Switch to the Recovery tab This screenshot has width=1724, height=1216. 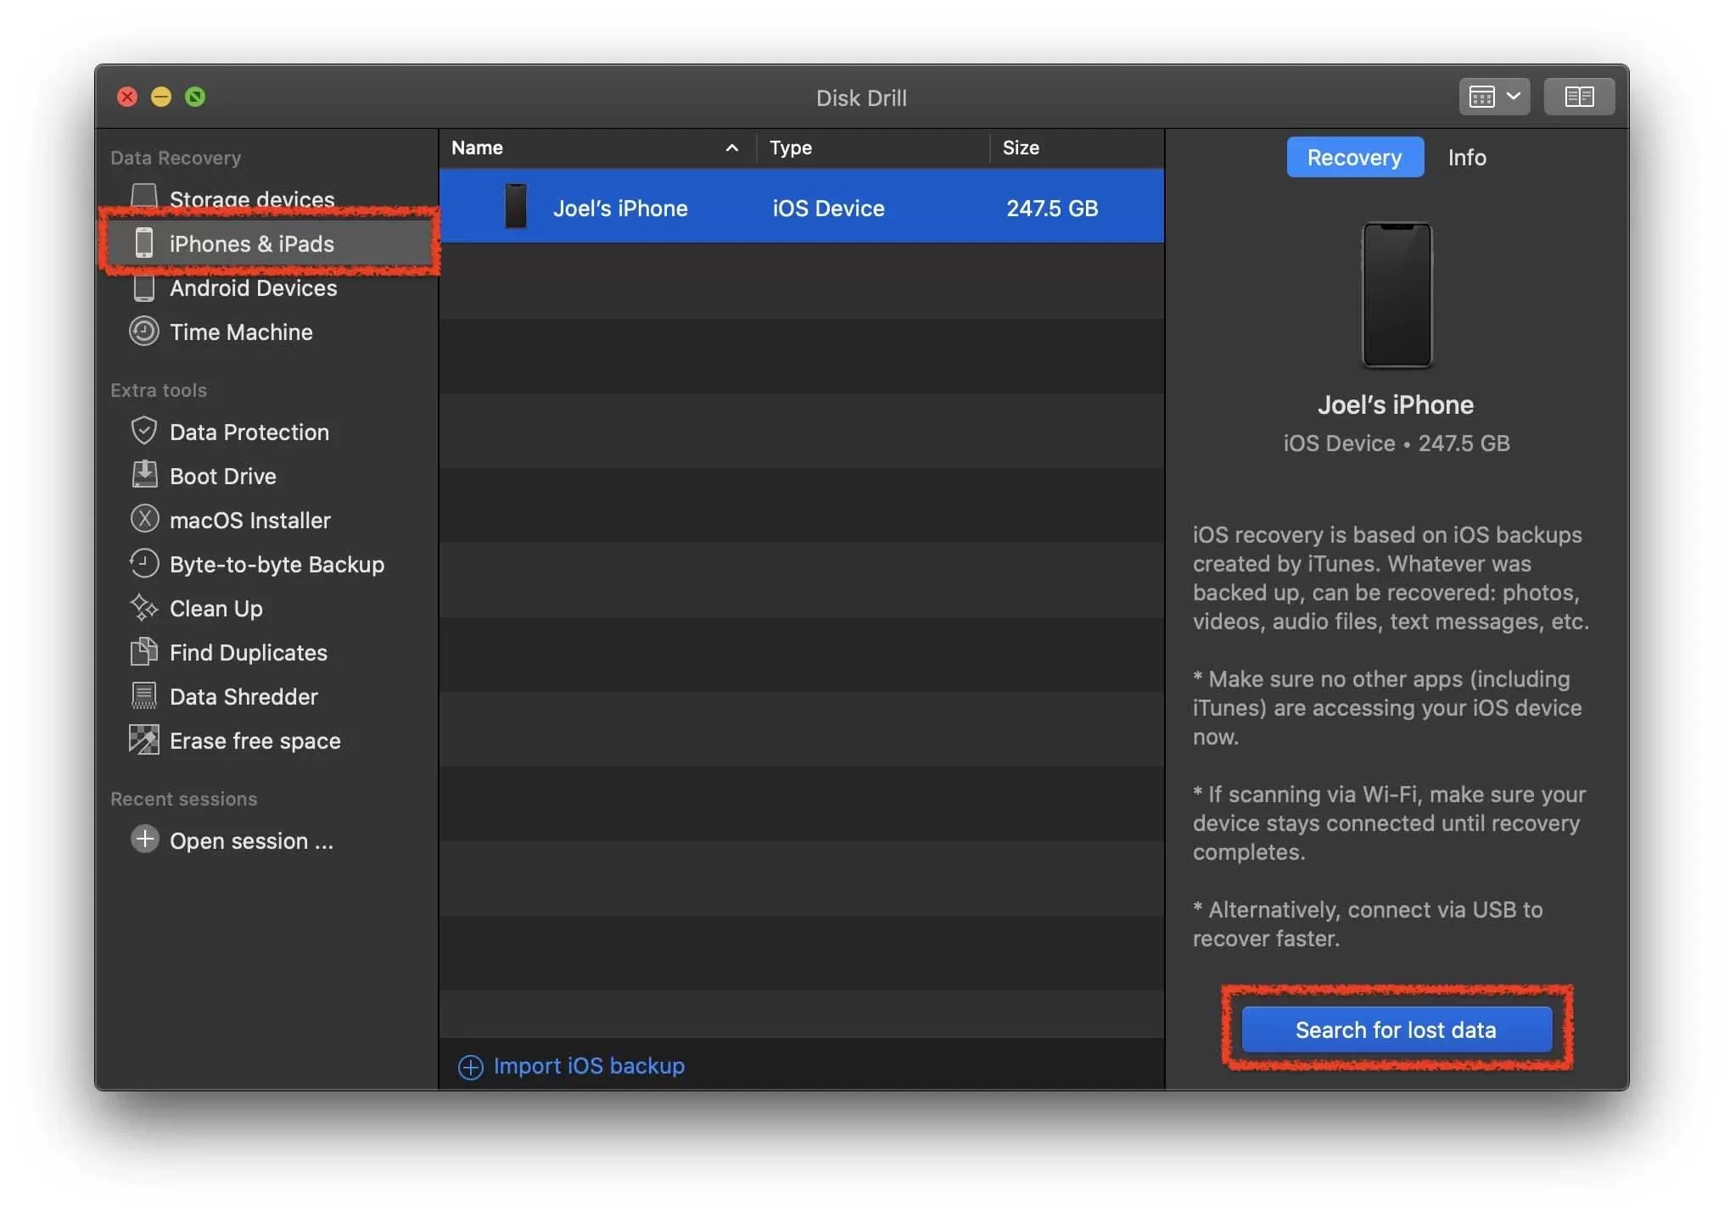(1354, 157)
